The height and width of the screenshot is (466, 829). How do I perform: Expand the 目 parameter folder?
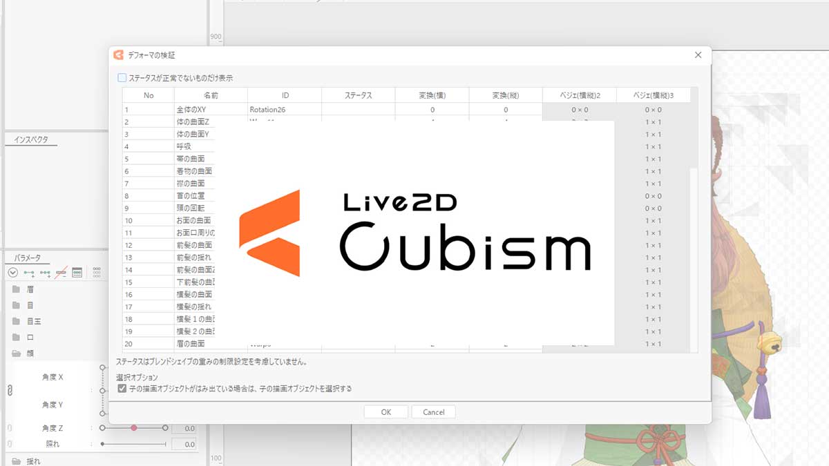point(16,305)
